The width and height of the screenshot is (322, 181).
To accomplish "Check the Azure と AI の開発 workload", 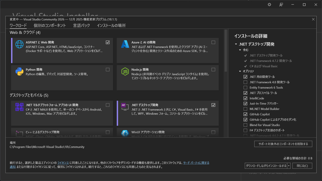I will point(214,42).
